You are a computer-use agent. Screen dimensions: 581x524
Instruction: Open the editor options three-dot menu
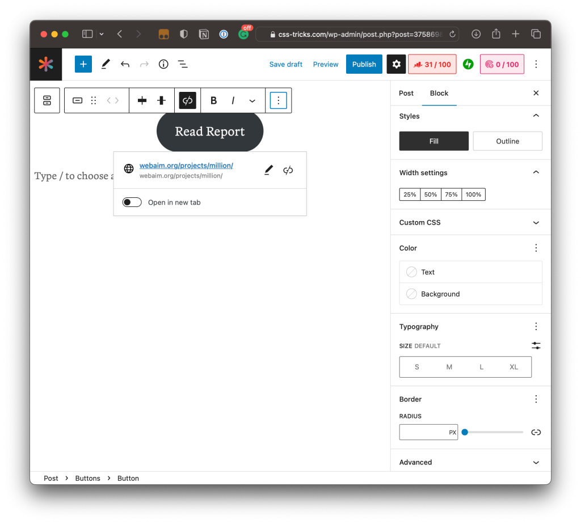click(536, 64)
